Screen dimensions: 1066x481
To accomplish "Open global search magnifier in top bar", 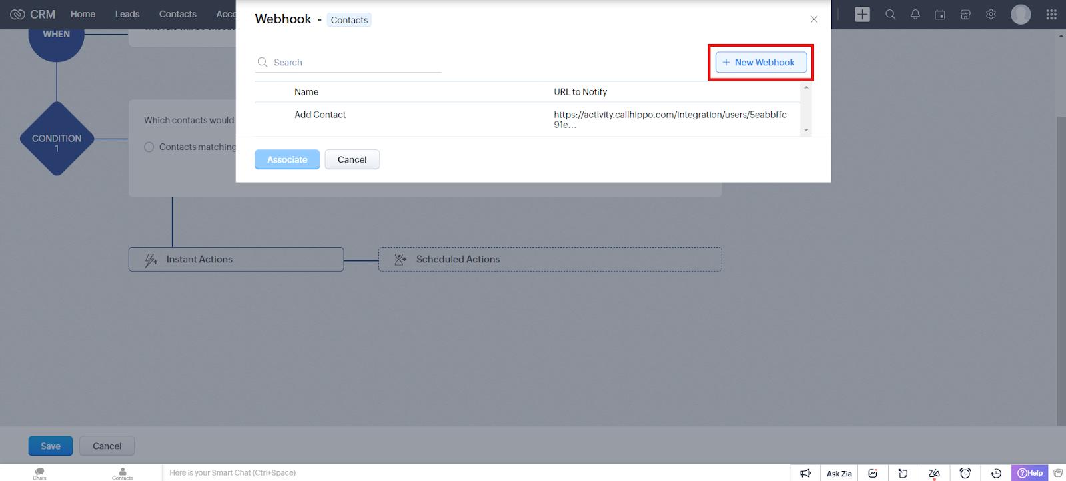I will pos(890,14).
